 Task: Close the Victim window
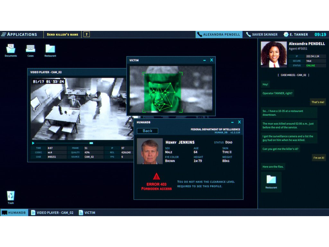(x=211, y=60)
